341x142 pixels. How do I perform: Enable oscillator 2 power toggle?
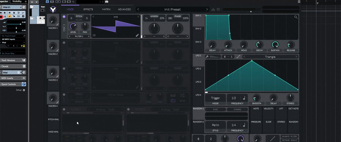64,43
